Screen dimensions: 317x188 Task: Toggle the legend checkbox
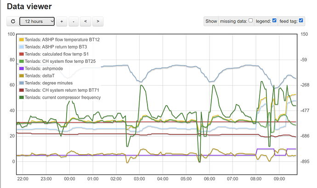coord(274,21)
